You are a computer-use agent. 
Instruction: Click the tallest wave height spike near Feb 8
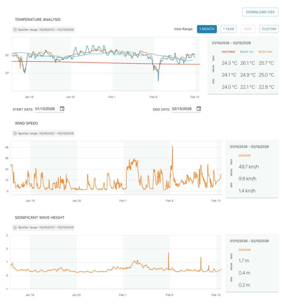click(x=168, y=253)
